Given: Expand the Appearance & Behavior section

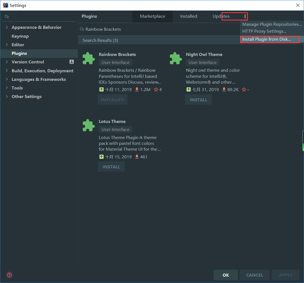Looking at the screenshot, I should tap(7, 27).
